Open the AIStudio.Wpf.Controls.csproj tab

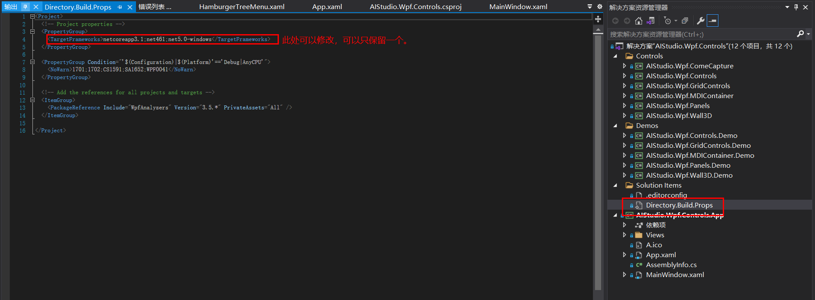click(x=415, y=7)
